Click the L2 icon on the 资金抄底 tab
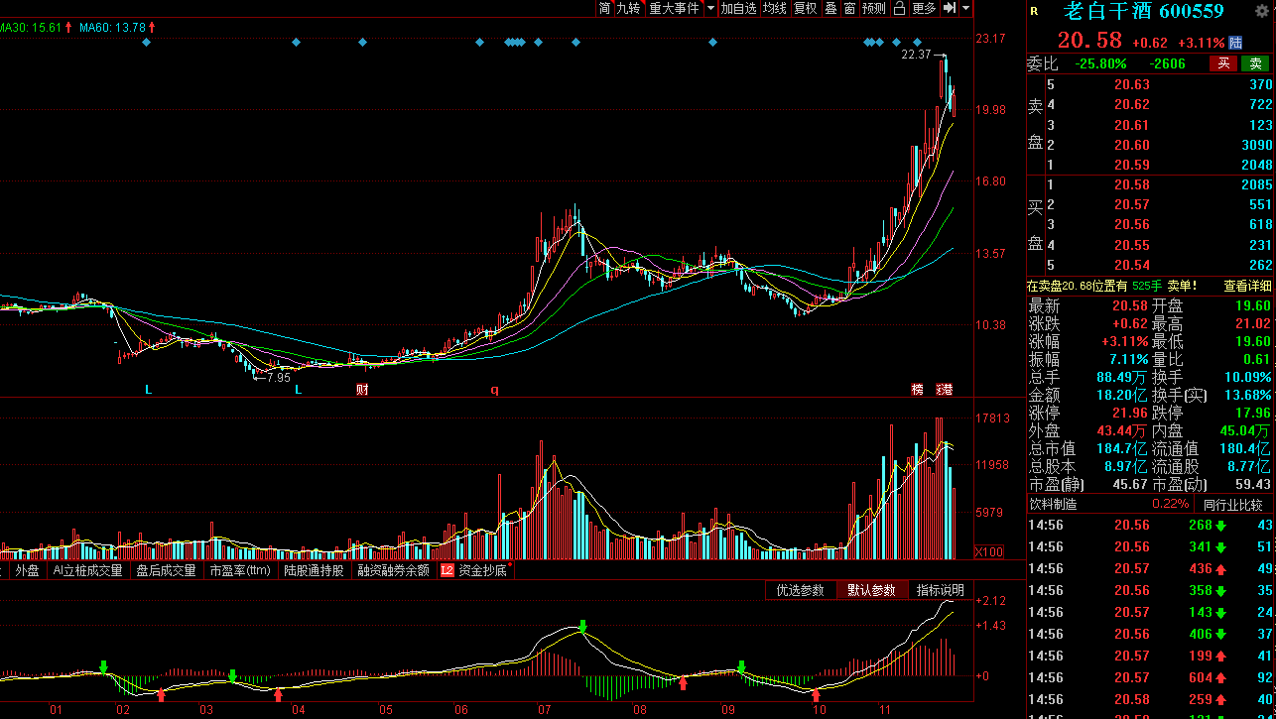Viewport: 1276px width, 719px height. point(447,570)
